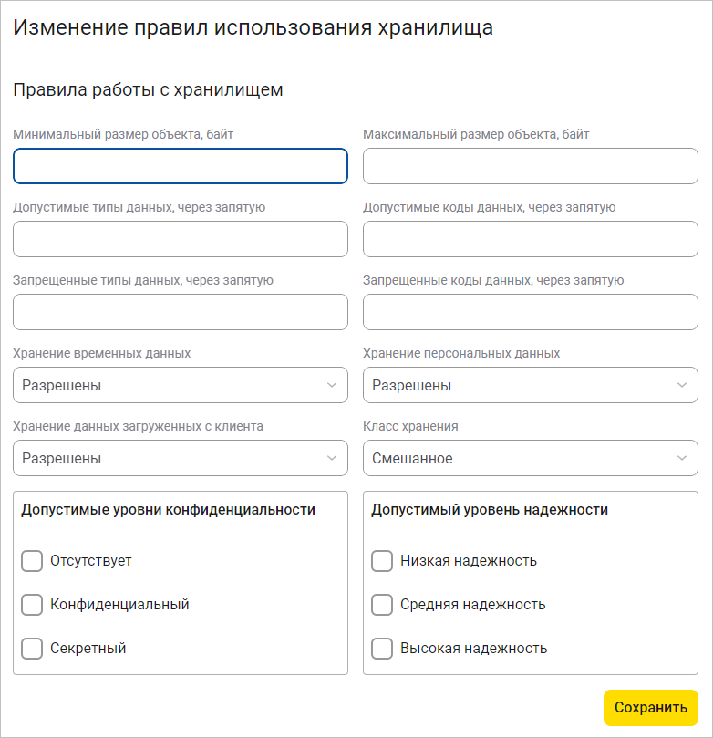The height and width of the screenshot is (738, 713).
Task: Click the Запрещенные коды данных input
Action: (x=530, y=312)
